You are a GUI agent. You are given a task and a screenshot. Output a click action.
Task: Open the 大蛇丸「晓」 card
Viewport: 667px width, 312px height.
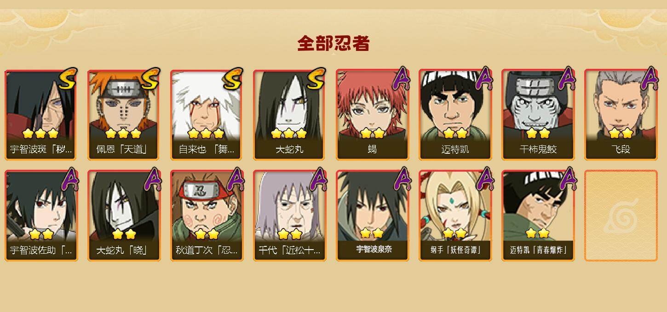pyautogui.click(x=124, y=216)
